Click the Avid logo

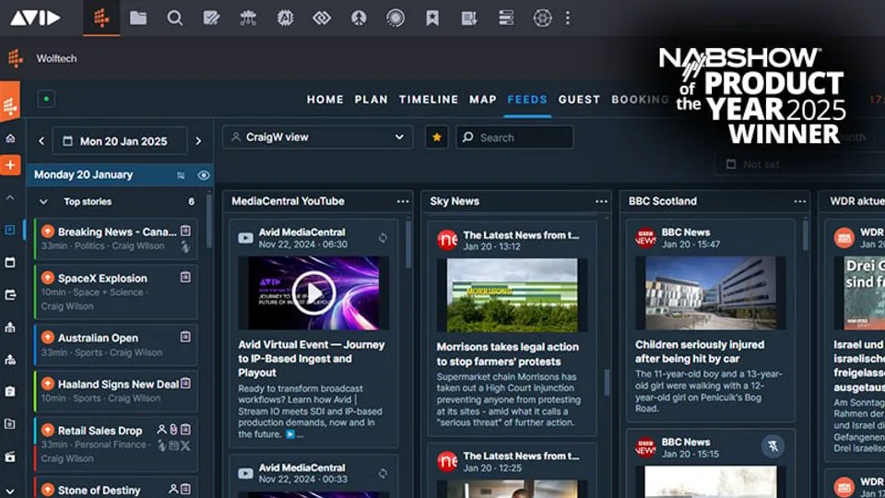tap(35, 18)
